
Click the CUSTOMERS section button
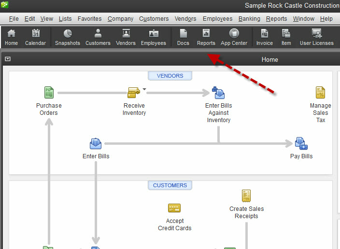tap(170, 185)
